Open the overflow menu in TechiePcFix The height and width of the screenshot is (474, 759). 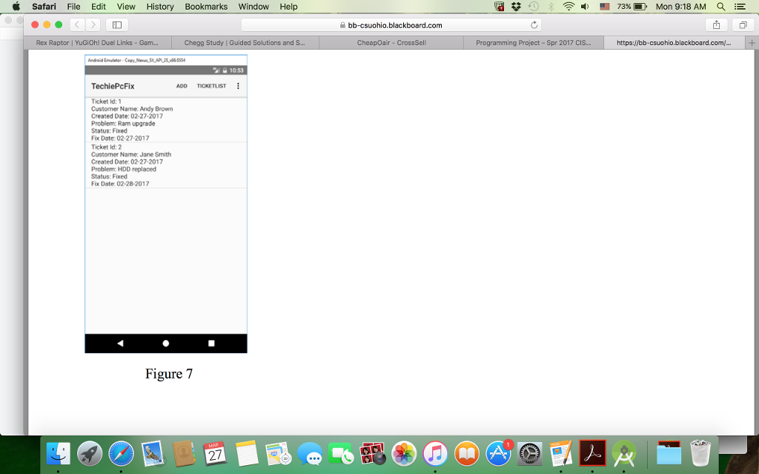(x=238, y=85)
